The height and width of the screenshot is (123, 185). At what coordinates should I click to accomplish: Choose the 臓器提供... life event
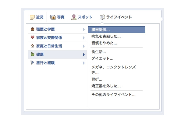tap(116, 29)
